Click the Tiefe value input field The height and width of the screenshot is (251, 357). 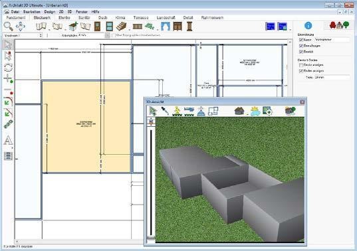pyautogui.click(x=332, y=77)
